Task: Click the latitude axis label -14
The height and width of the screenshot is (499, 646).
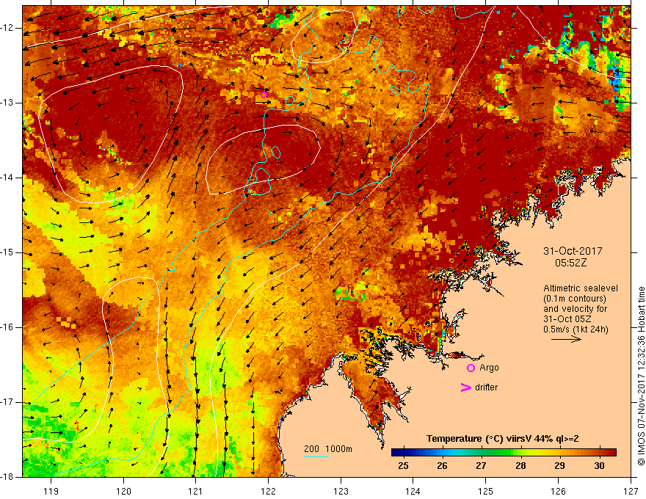Action: point(8,178)
